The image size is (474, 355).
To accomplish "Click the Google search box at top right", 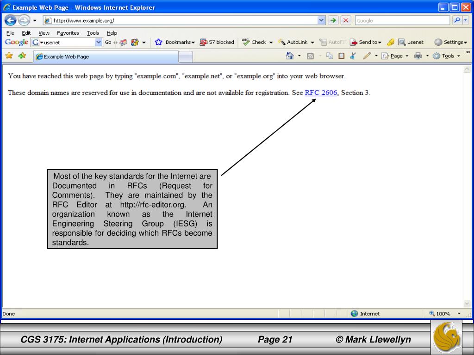I will click(402, 20).
